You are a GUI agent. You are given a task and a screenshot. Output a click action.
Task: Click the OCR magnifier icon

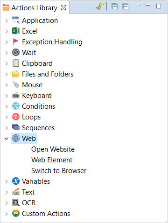[16, 202]
